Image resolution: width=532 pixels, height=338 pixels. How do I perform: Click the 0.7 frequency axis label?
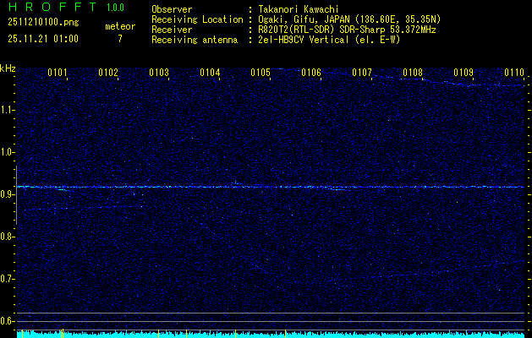point(8,278)
